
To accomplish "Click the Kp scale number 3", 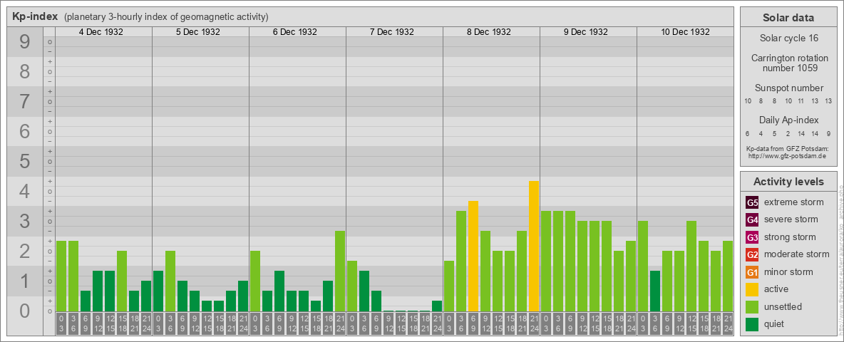I will pyautogui.click(x=24, y=221).
